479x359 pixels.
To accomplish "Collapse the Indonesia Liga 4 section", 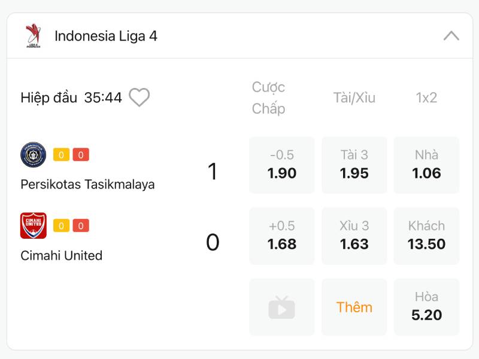I will tap(451, 36).
